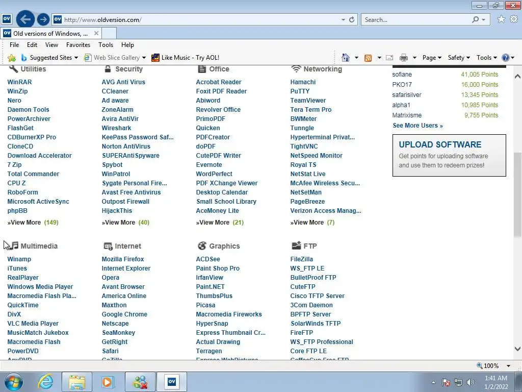Select the Old versions of Windows tab
Image resolution: width=522 pixels, height=392 pixels.
pyautogui.click(x=50, y=33)
